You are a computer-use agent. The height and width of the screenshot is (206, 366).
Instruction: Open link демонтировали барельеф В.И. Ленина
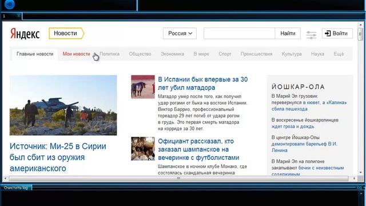tap(304, 147)
